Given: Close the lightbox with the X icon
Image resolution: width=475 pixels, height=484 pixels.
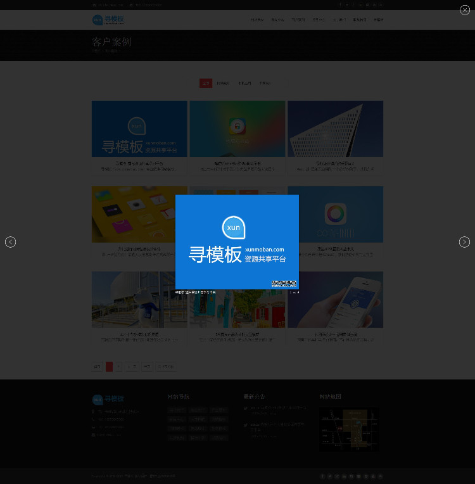Looking at the screenshot, I should click(464, 10).
